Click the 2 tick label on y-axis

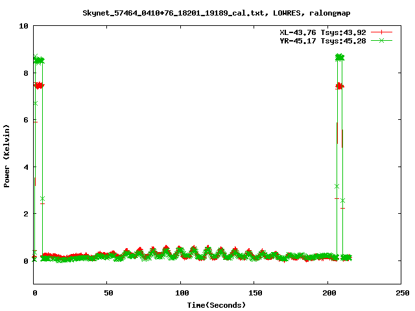click(25, 214)
